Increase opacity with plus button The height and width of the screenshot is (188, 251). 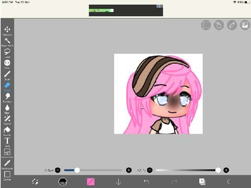226,170
